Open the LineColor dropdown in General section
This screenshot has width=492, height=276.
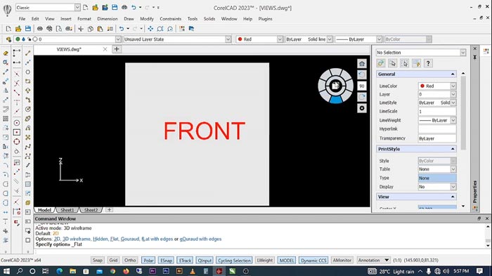click(453, 86)
